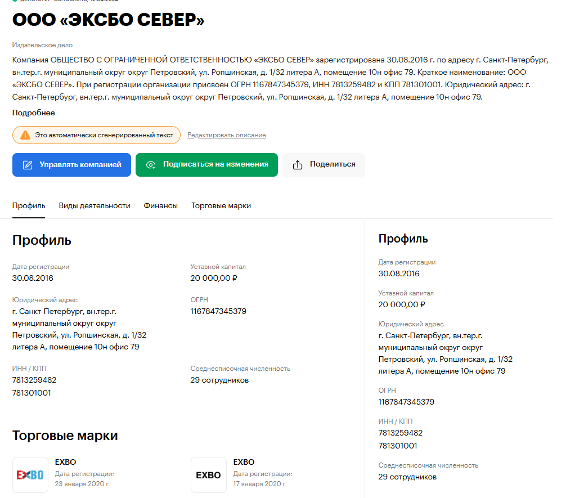Click 20 000,00 ₽ in the side panel
This screenshot has width=575, height=498.
(x=402, y=304)
